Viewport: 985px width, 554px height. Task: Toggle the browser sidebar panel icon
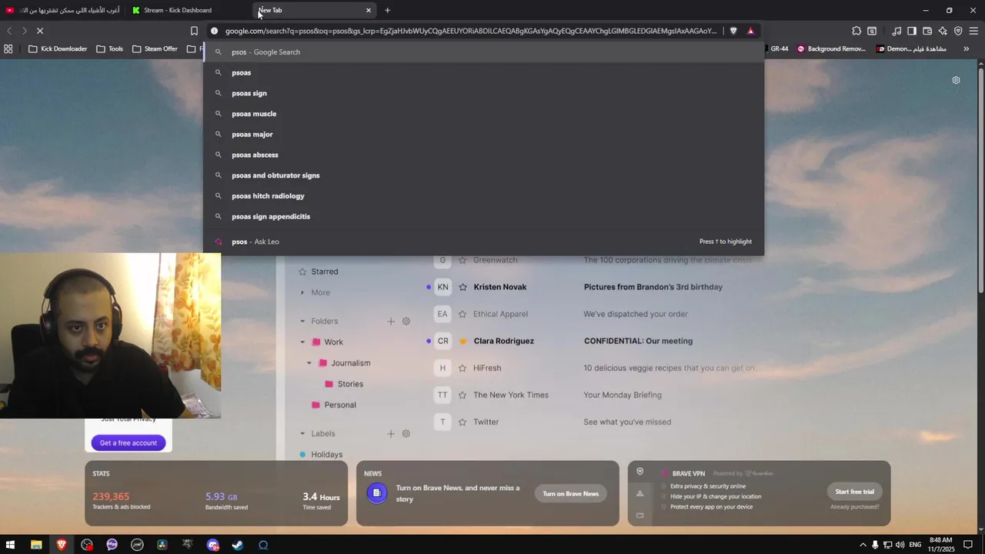tap(912, 31)
